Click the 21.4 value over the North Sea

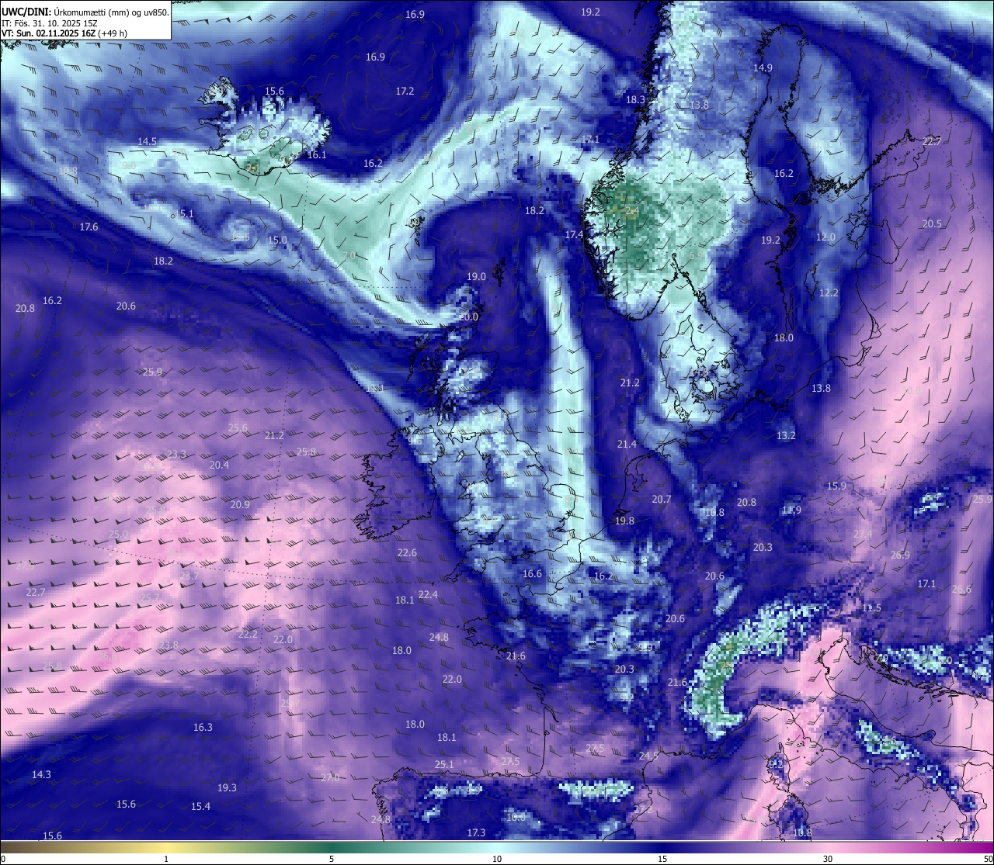pyautogui.click(x=627, y=444)
